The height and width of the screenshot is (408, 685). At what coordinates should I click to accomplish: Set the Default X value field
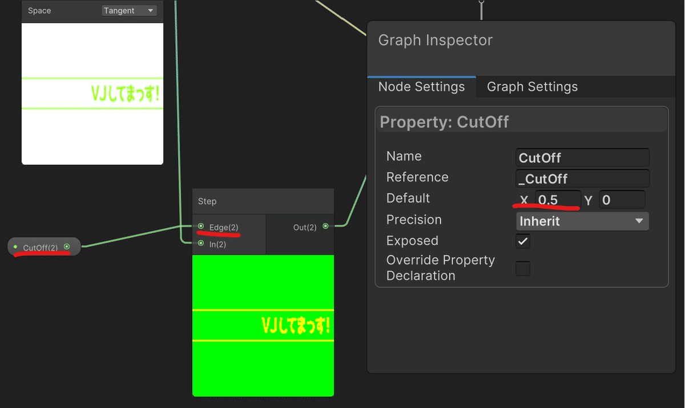click(558, 200)
